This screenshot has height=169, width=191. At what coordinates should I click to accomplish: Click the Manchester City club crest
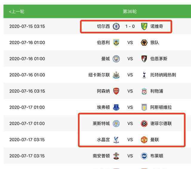click(116, 59)
